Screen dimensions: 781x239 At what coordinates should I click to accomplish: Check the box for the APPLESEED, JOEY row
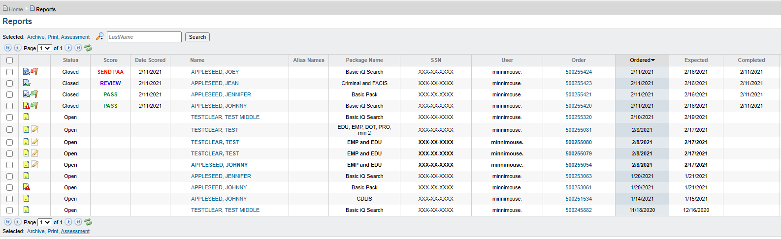tap(9, 72)
